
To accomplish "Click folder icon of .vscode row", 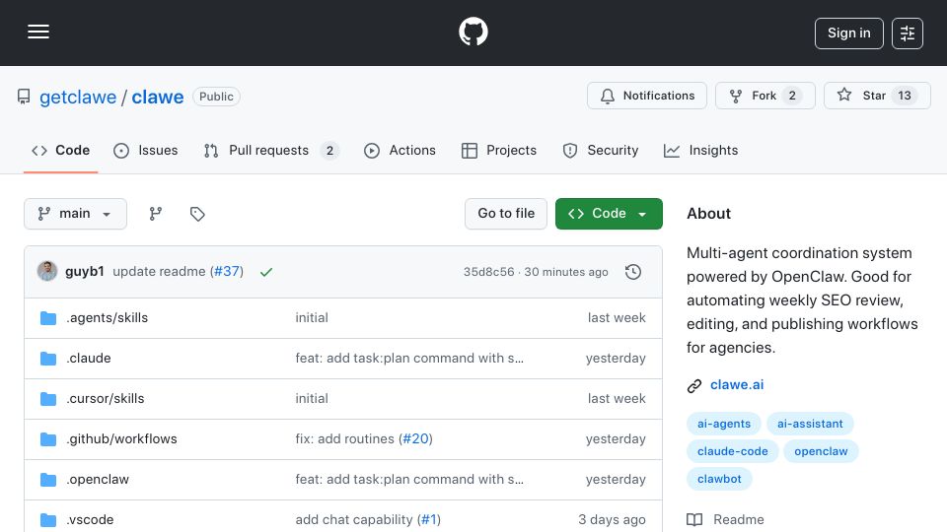I will coord(48,520).
